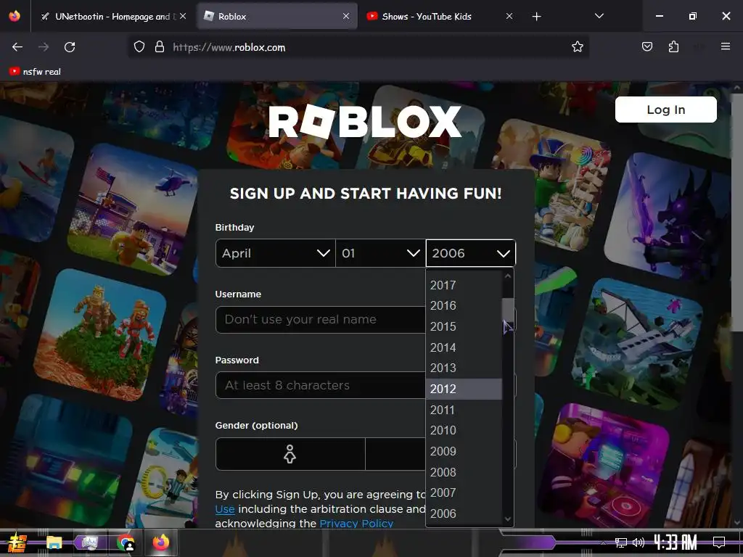Viewport: 743px width, 557px height.
Task: Select 2014 in the year list
Action: 464,347
